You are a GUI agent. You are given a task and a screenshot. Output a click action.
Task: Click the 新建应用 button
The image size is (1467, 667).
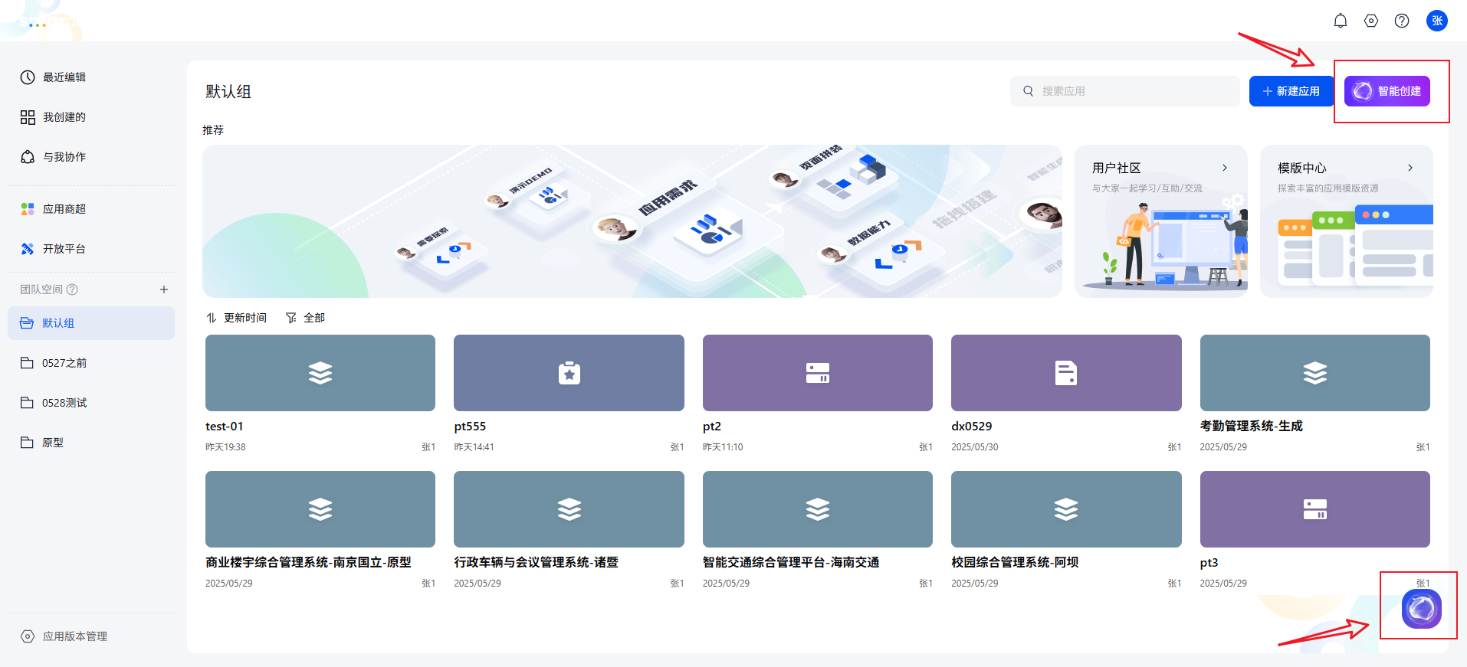point(1291,91)
